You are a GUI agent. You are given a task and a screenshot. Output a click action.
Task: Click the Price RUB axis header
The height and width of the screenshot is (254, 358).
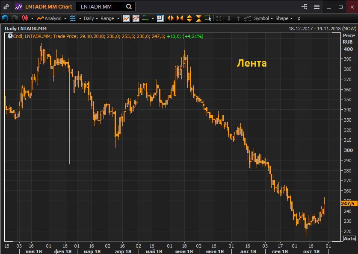pyautogui.click(x=349, y=38)
